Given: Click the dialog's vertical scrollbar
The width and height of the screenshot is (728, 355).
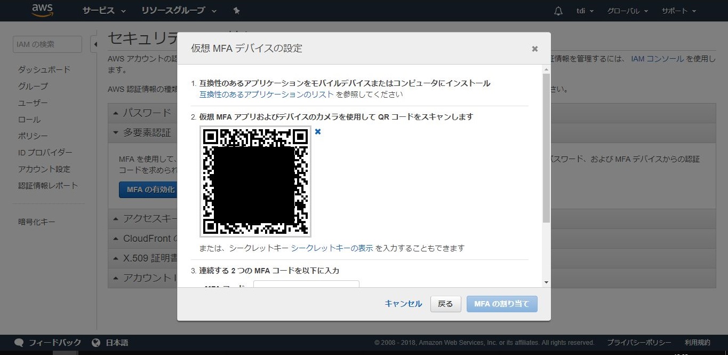Looking at the screenshot, I should (546, 148).
